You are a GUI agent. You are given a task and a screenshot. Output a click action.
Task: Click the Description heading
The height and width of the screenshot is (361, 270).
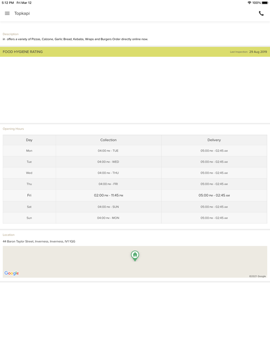coord(10,34)
